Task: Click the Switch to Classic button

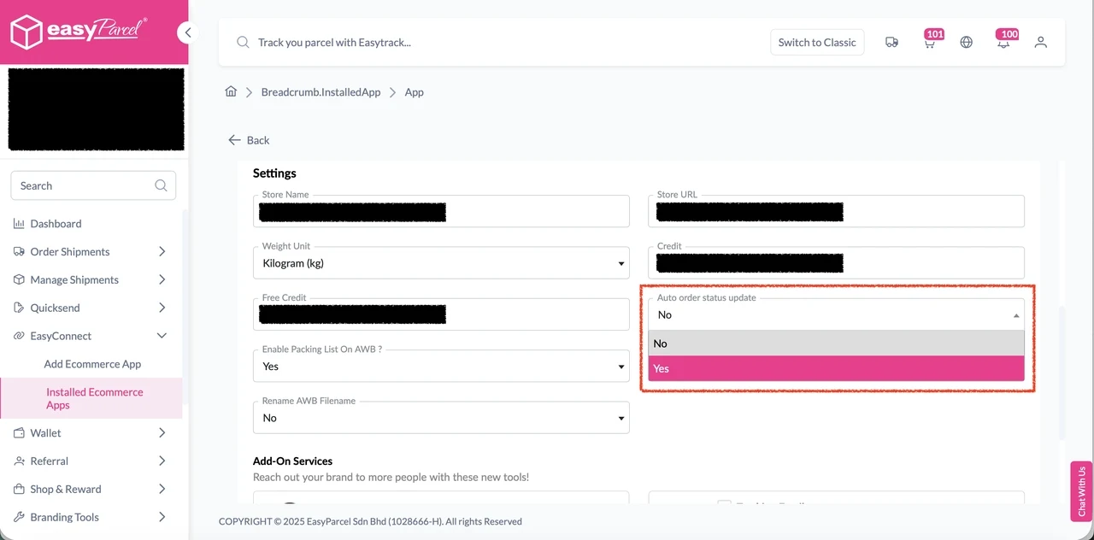Action: [816, 42]
